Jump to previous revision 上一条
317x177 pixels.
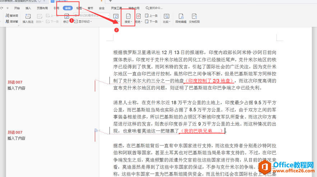point(151,15)
